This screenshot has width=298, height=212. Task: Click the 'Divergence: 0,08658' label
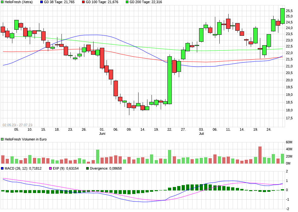point(106,168)
